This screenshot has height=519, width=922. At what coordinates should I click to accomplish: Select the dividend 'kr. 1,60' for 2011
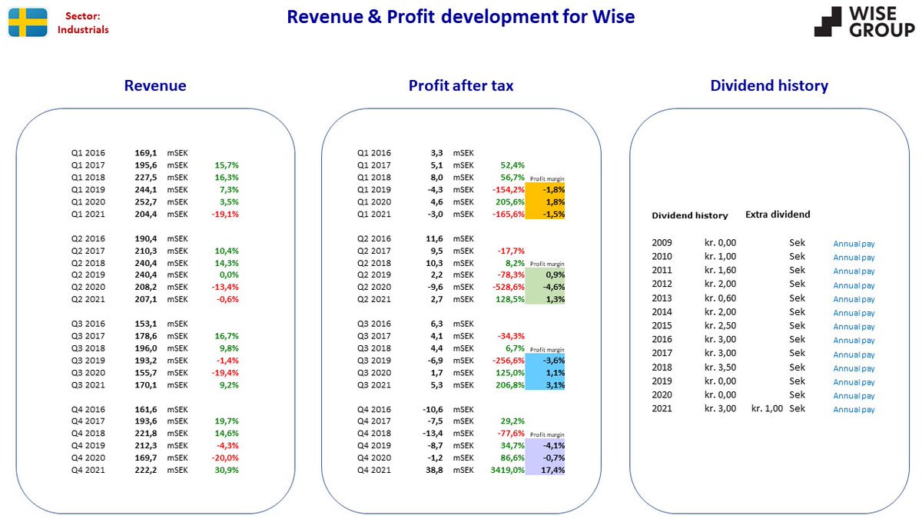720,271
